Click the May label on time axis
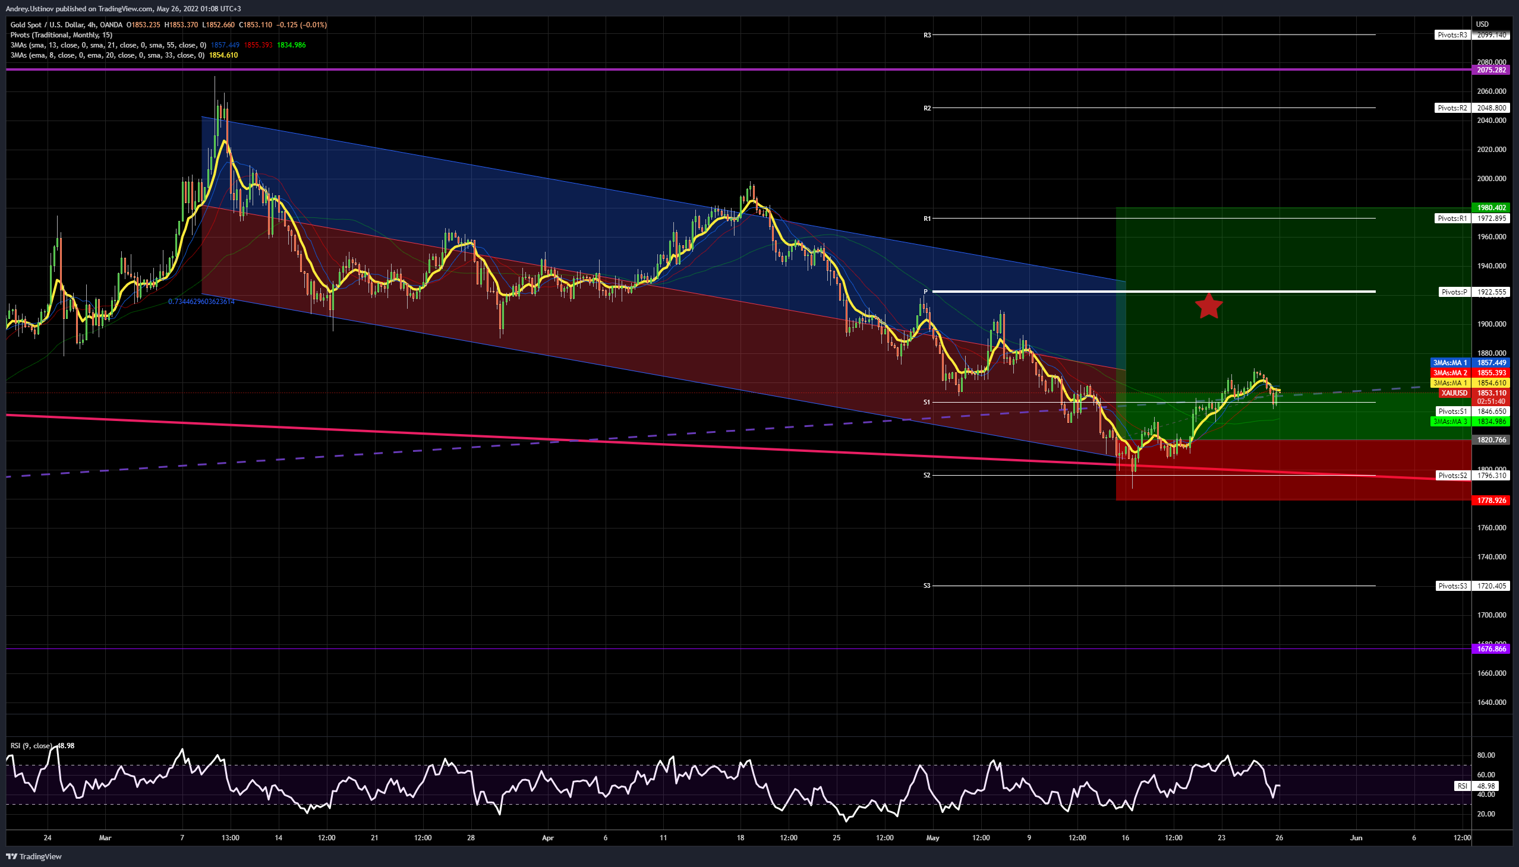Viewport: 1519px width, 867px height. [x=932, y=838]
